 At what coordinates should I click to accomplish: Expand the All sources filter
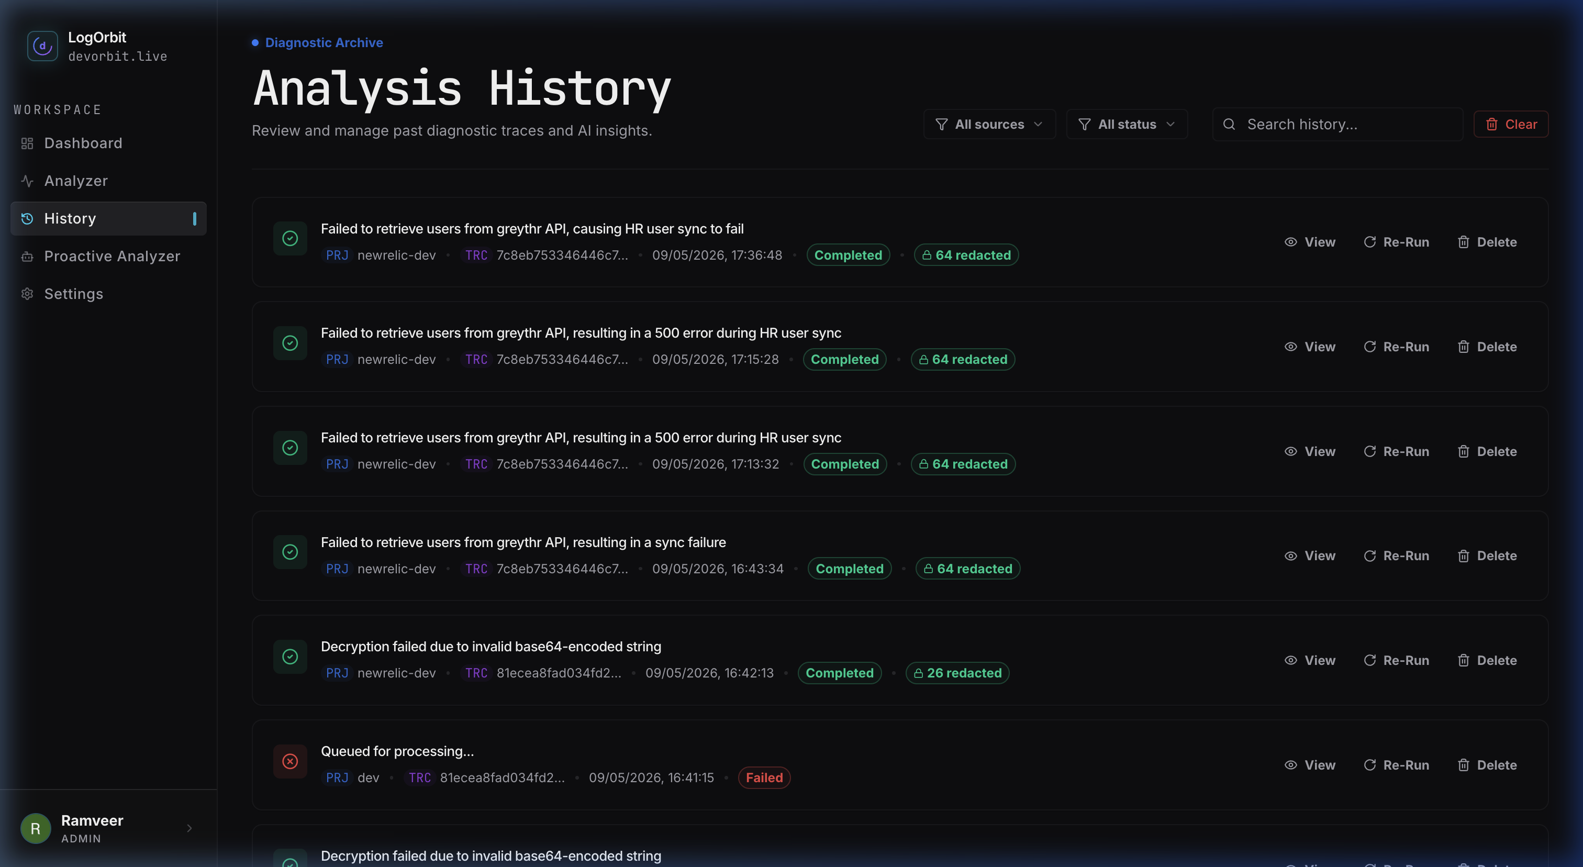tap(989, 124)
